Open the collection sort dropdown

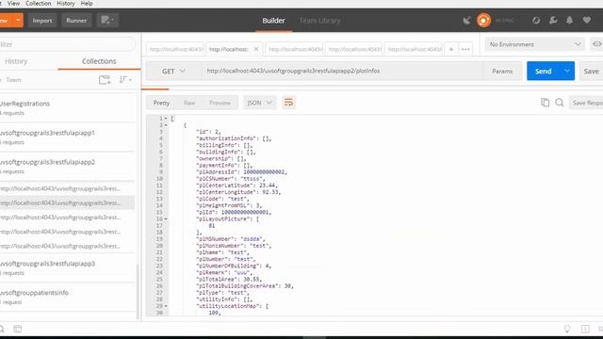[x=125, y=79]
